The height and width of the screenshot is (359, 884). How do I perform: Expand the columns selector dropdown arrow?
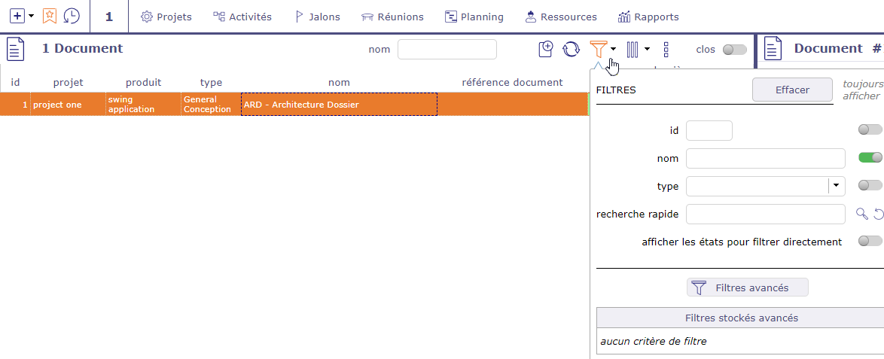tap(647, 50)
